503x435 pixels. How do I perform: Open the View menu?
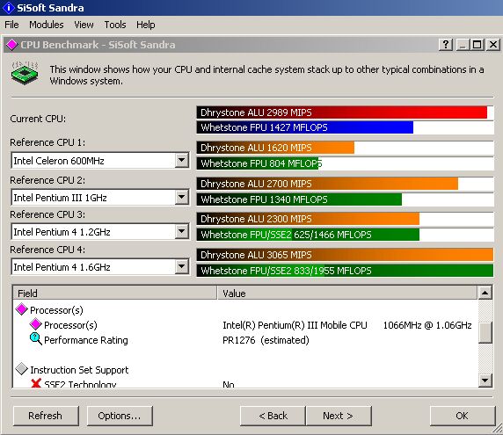click(84, 25)
